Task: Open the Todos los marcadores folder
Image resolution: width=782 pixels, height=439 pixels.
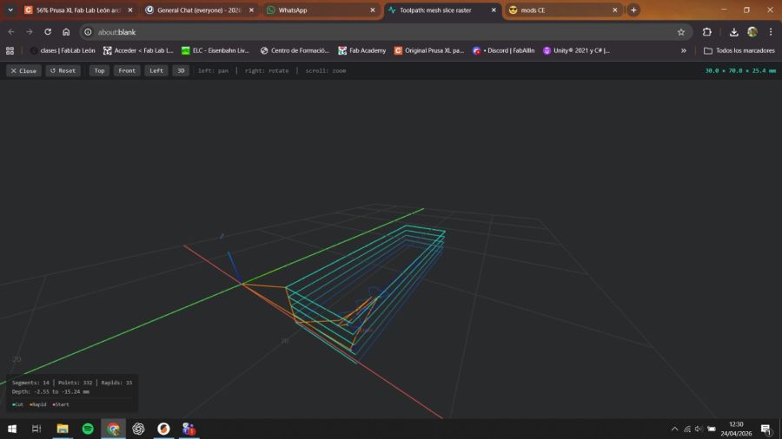Action: [x=739, y=50]
